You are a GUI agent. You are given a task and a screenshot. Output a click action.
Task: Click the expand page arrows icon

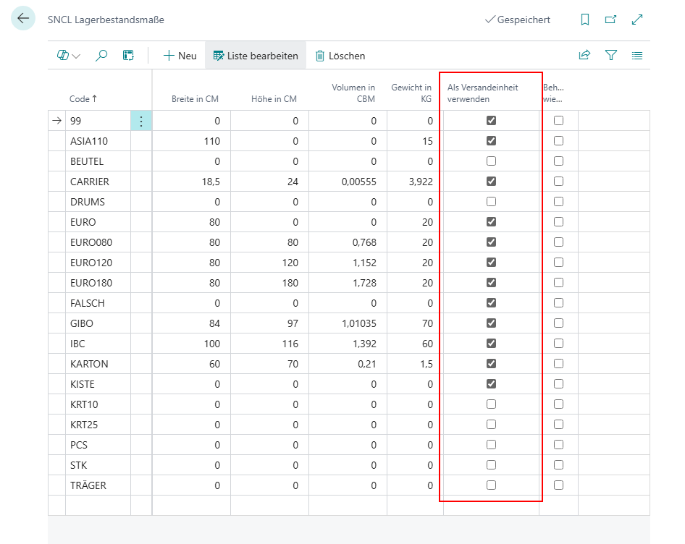pos(637,20)
